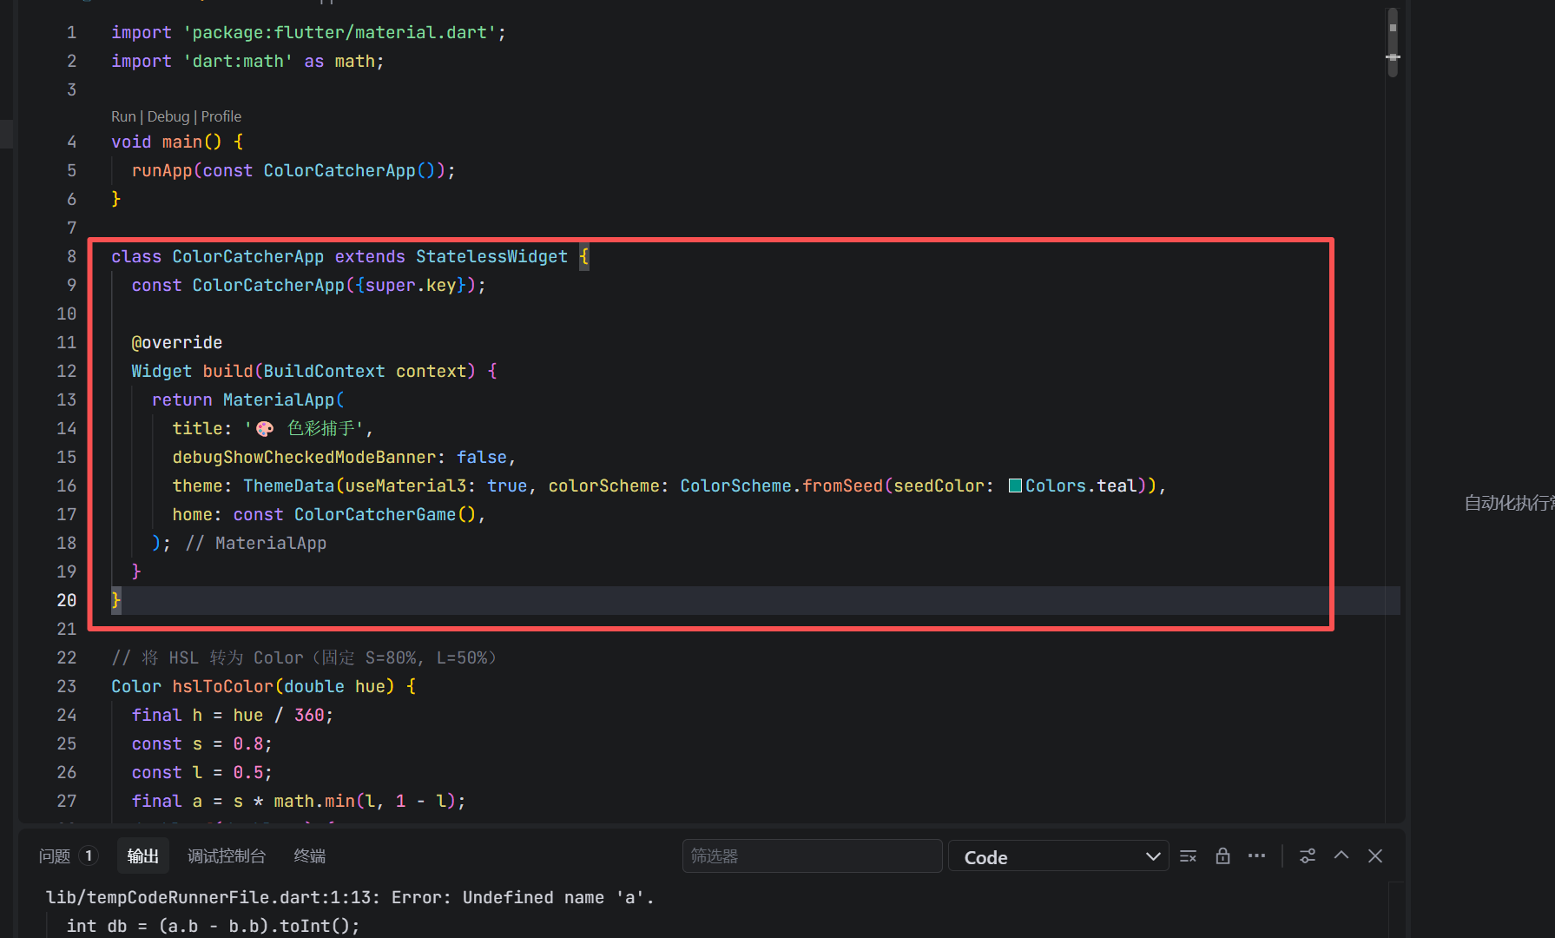
Task: Click hslToColor function name on line 23
Action: [x=222, y=686]
